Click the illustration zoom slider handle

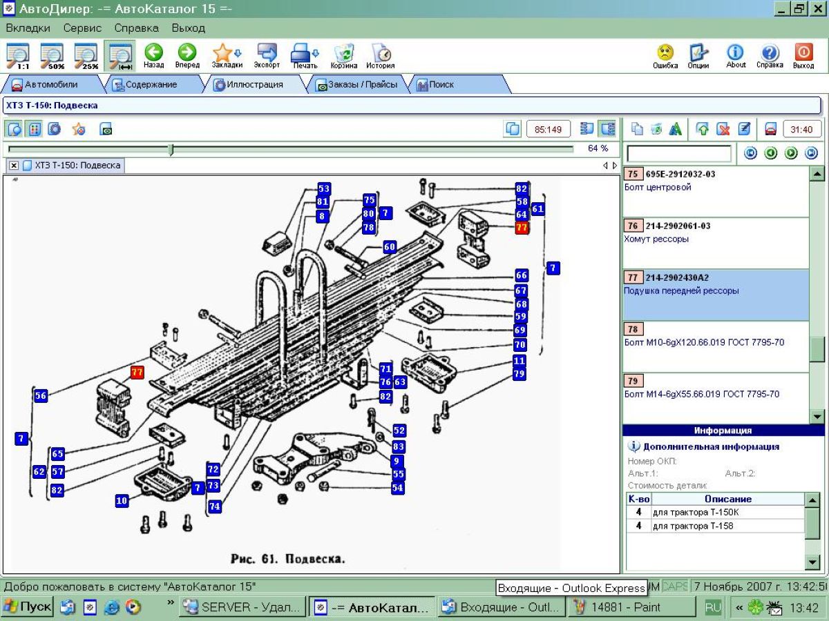pyautogui.click(x=171, y=149)
